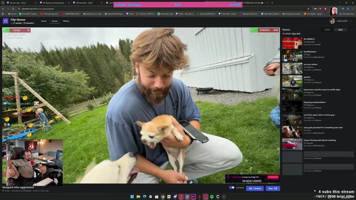Open Microsoft Store from the taskbar

[157, 197]
